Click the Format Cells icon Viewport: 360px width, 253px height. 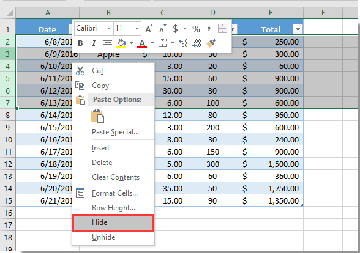coord(80,193)
